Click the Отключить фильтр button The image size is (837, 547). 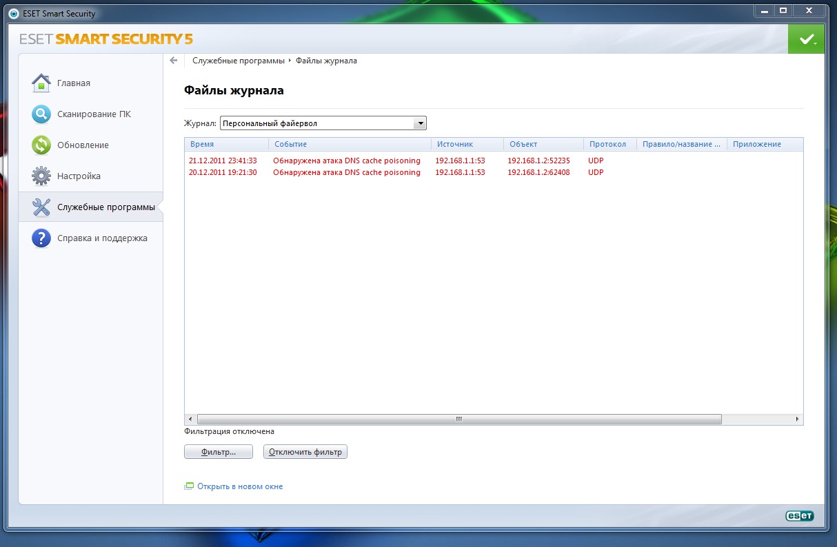click(x=305, y=452)
